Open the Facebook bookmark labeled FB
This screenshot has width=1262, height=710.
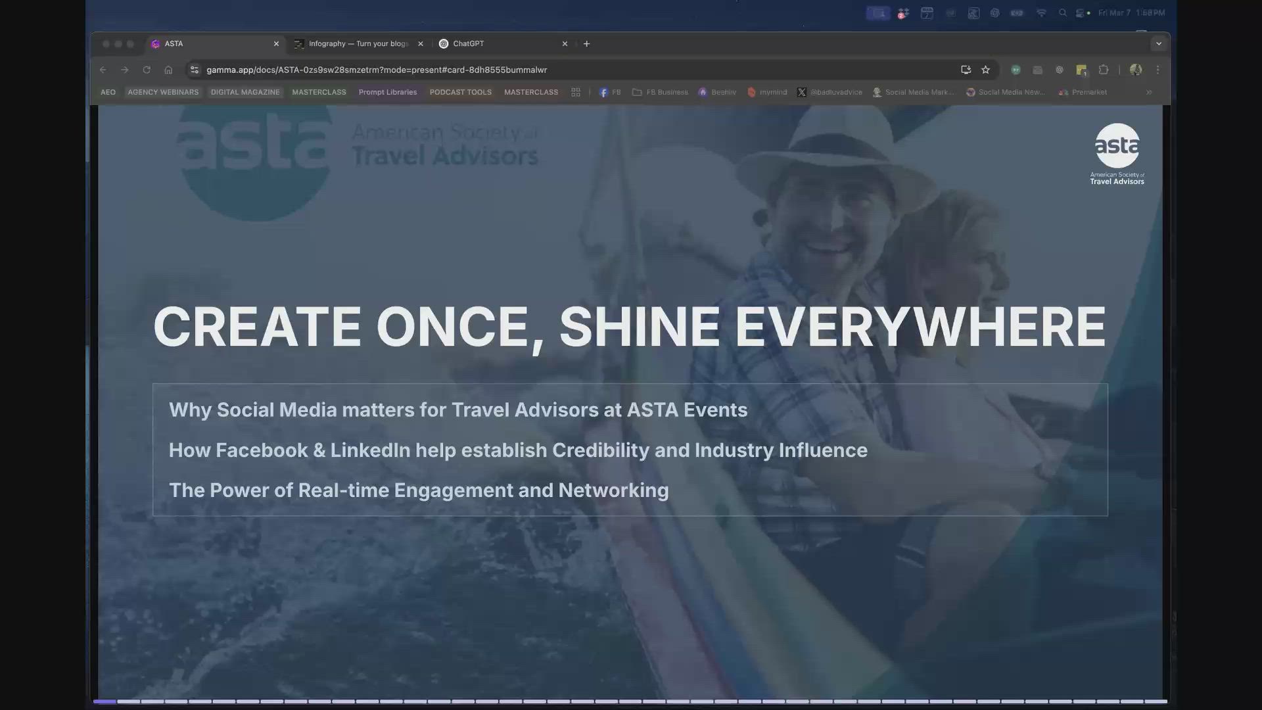[609, 92]
